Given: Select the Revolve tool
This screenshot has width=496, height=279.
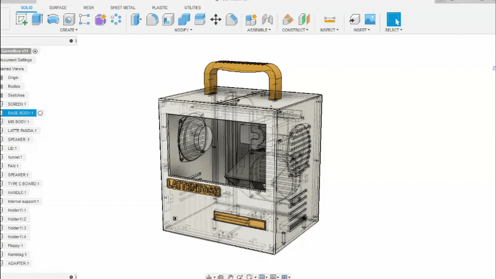Looking at the screenshot, I should click(53, 20).
